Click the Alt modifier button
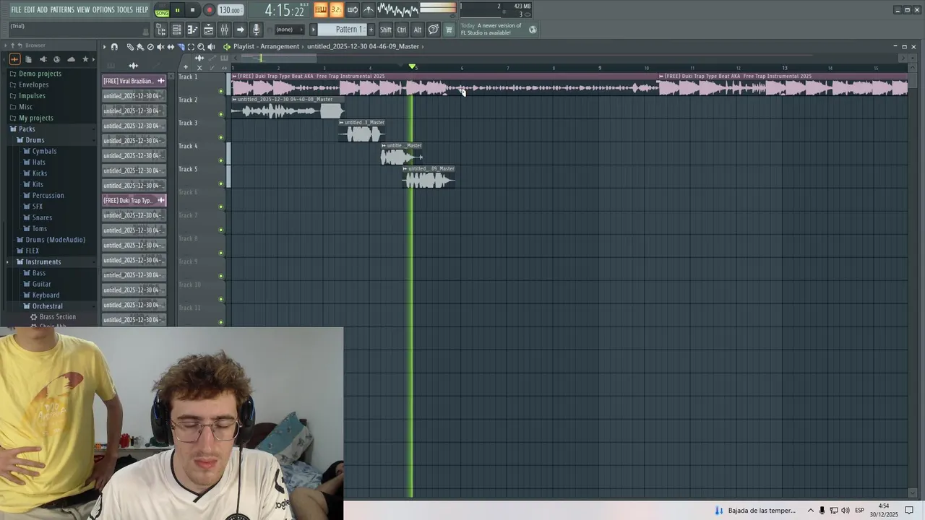 tap(418, 30)
